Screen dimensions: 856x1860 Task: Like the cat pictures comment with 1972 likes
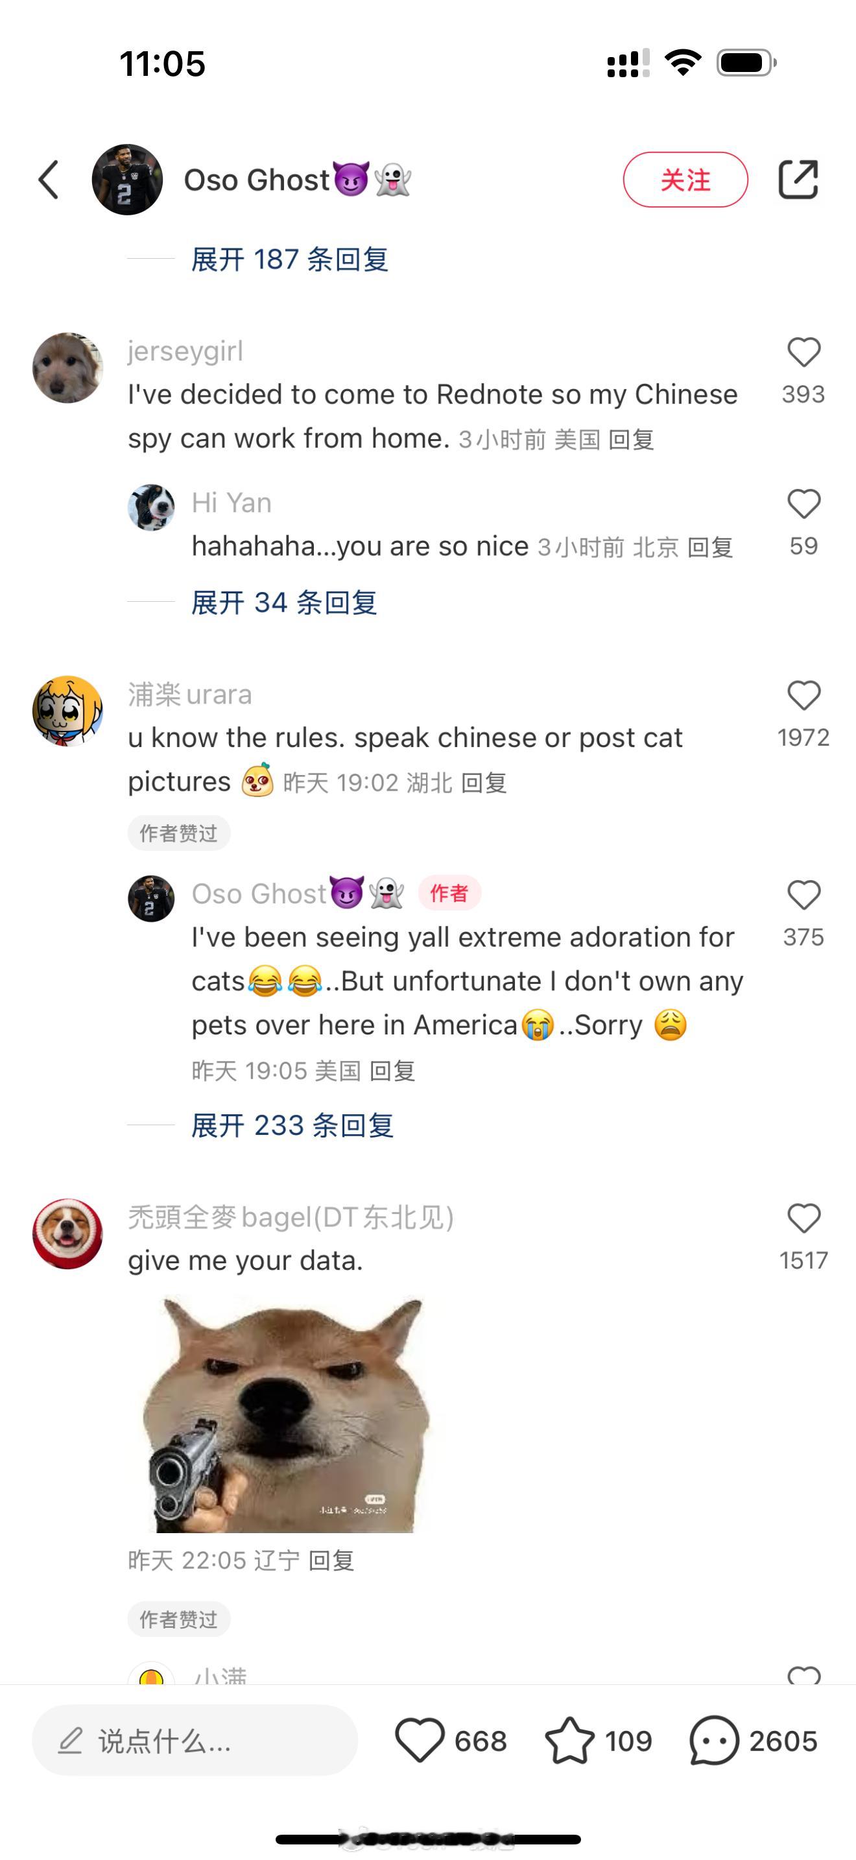803,696
